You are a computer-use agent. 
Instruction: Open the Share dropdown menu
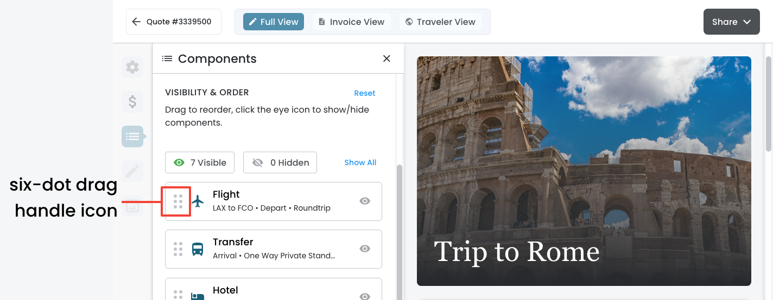731,22
